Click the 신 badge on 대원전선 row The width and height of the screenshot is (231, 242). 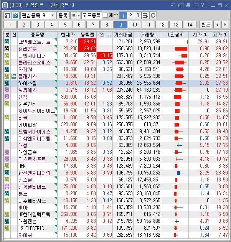(7, 221)
